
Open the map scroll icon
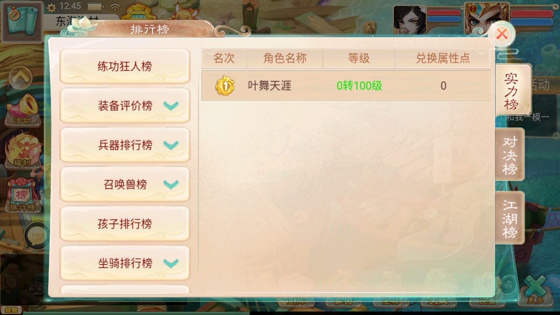(x=22, y=21)
